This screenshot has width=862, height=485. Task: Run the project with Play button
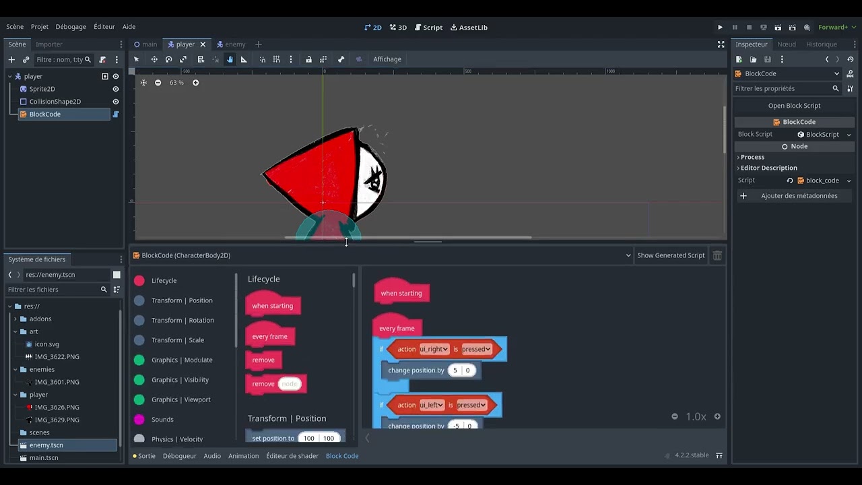720,28
